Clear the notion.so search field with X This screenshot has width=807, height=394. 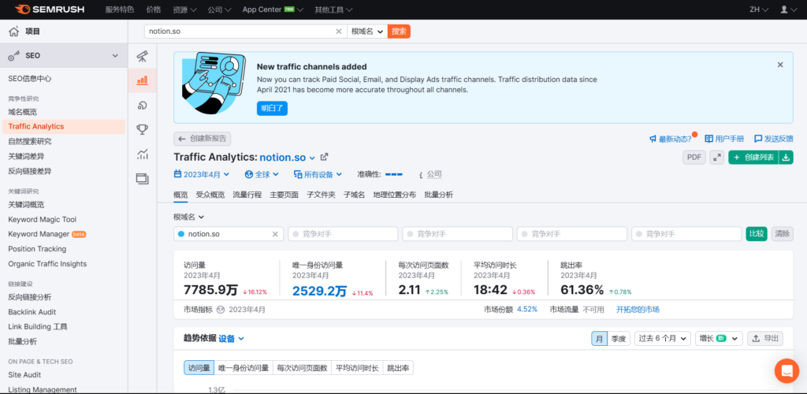(x=339, y=32)
